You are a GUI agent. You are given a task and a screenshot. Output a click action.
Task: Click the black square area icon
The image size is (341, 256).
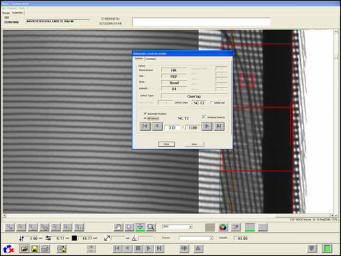[74, 238]
